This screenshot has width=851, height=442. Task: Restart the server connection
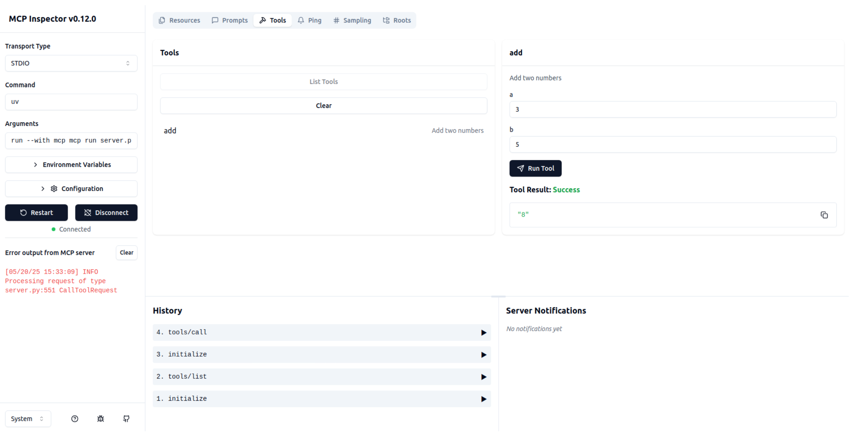pyautogui.click(x=36, y=213)
